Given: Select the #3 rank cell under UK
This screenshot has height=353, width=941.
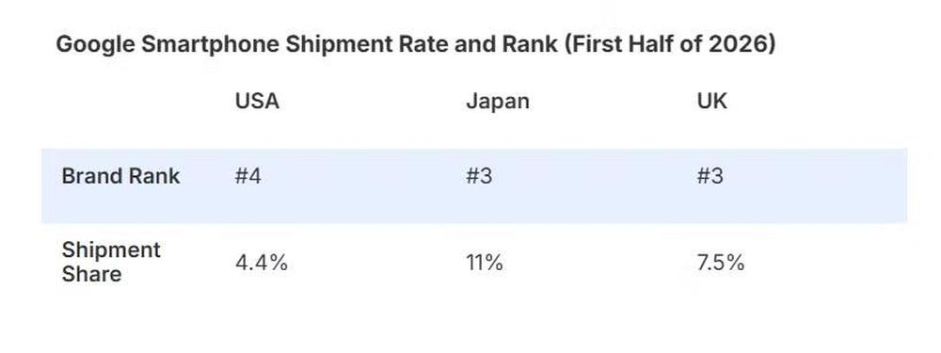Looking at the screenshot, I should [x=710, y=176].
